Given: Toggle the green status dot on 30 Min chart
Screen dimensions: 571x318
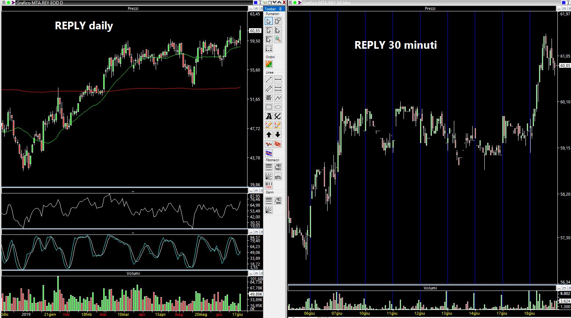Looking at the screenshot, I should pyautogui.click(x=295, y=3).
